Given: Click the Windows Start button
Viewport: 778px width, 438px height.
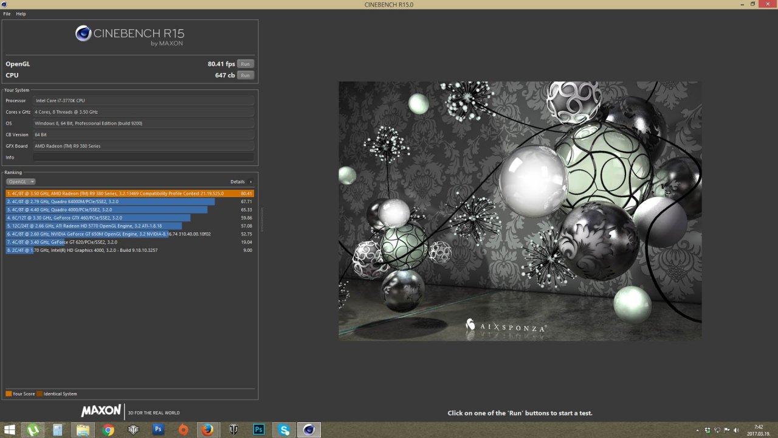Looking at the screenshot, I should click(10, 430).
